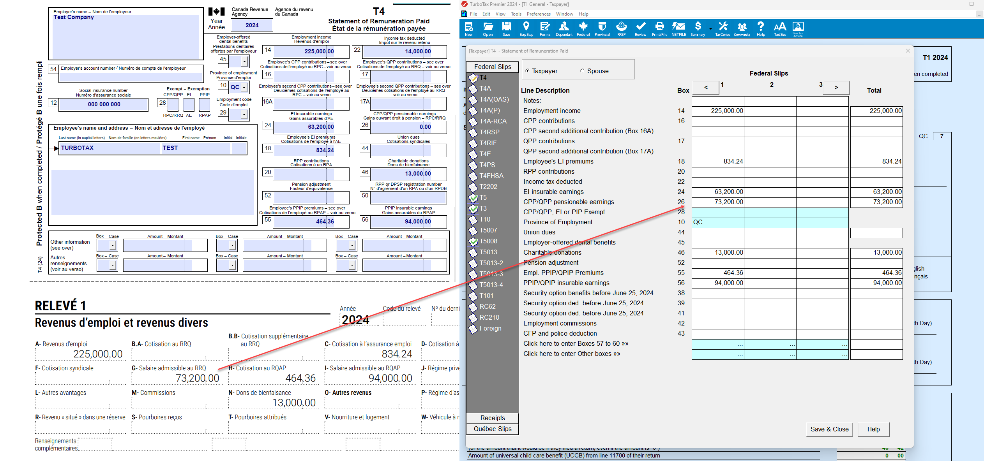Open the Help menu in menu bar
This screenshot has height=461, width=984.
click(x=583, y=14)
